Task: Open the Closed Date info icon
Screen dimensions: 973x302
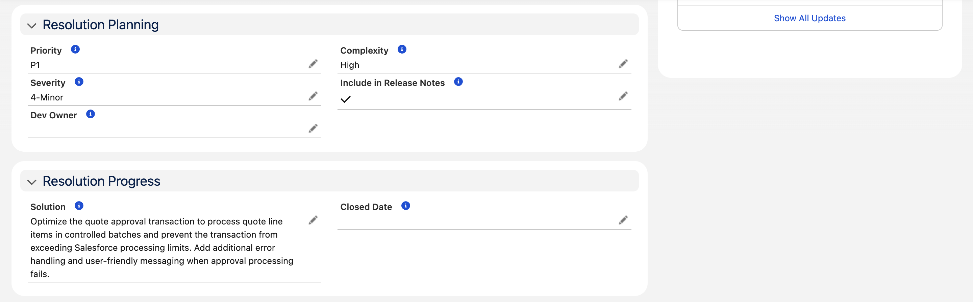Action: [406, 206]
